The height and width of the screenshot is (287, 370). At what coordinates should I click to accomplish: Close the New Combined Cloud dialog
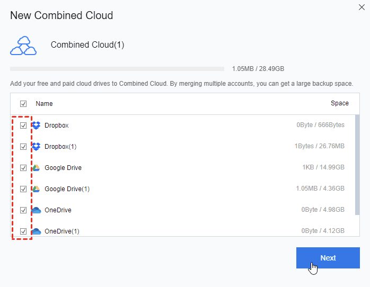tap(362, 7)
